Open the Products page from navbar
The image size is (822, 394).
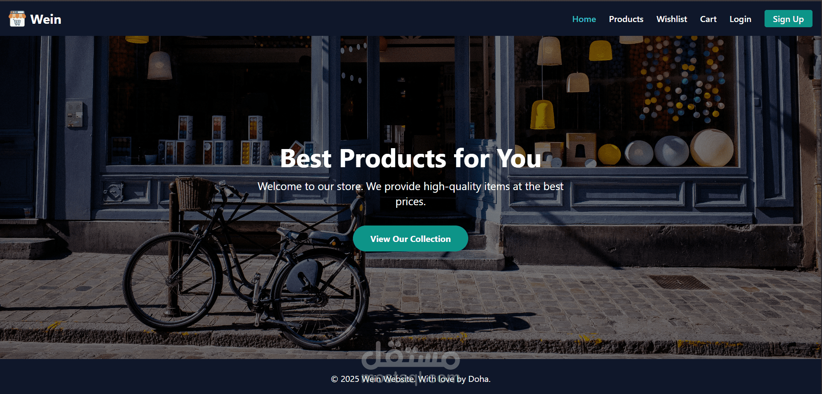coord(626,19)
